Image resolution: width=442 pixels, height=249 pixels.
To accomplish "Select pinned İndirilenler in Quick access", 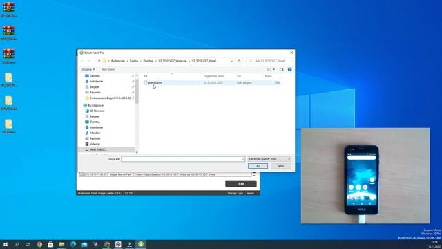I will click(x=96, y=82).
